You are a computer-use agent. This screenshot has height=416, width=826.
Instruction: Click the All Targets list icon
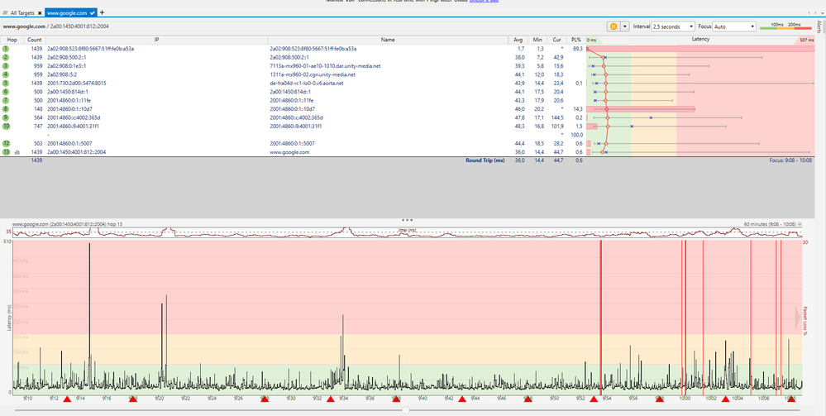pyautogui.click(x=6, y=12)
